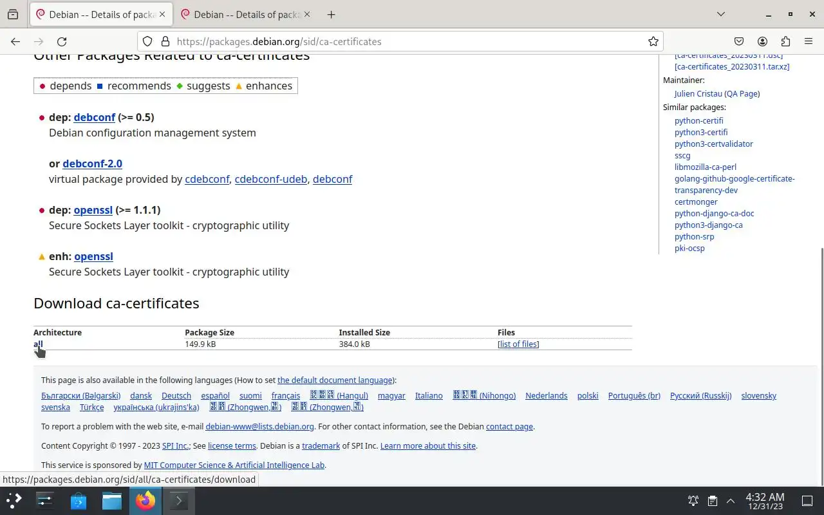This screenshot has width=824, height=515.
Task: Open similar package sscg
Action: (x=682, y=155)
